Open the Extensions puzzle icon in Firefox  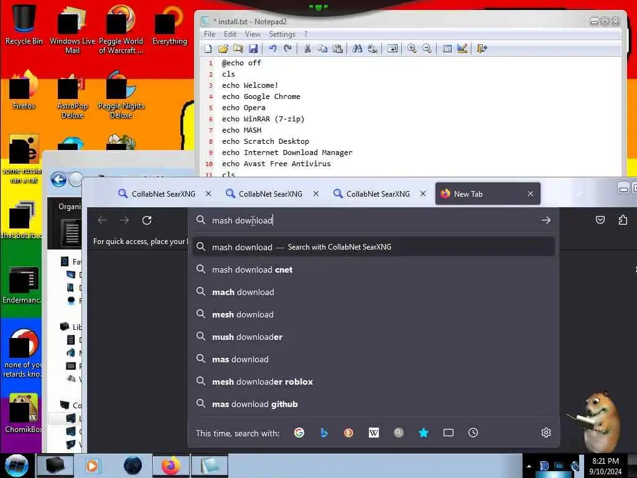[623, 220]
